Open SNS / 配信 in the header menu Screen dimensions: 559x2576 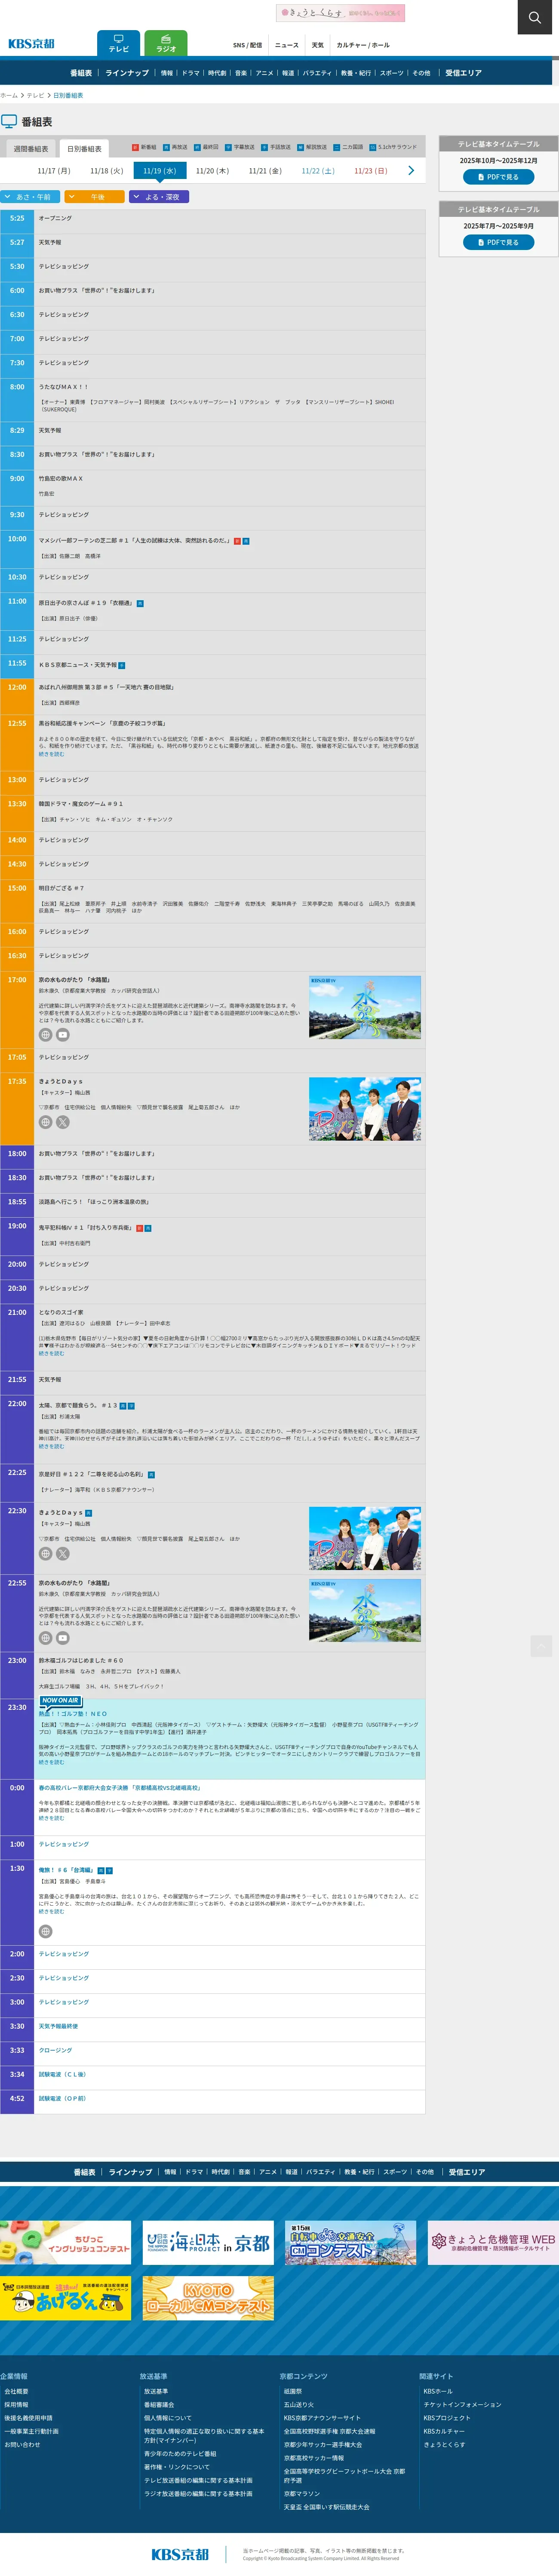tap(247, 45)
